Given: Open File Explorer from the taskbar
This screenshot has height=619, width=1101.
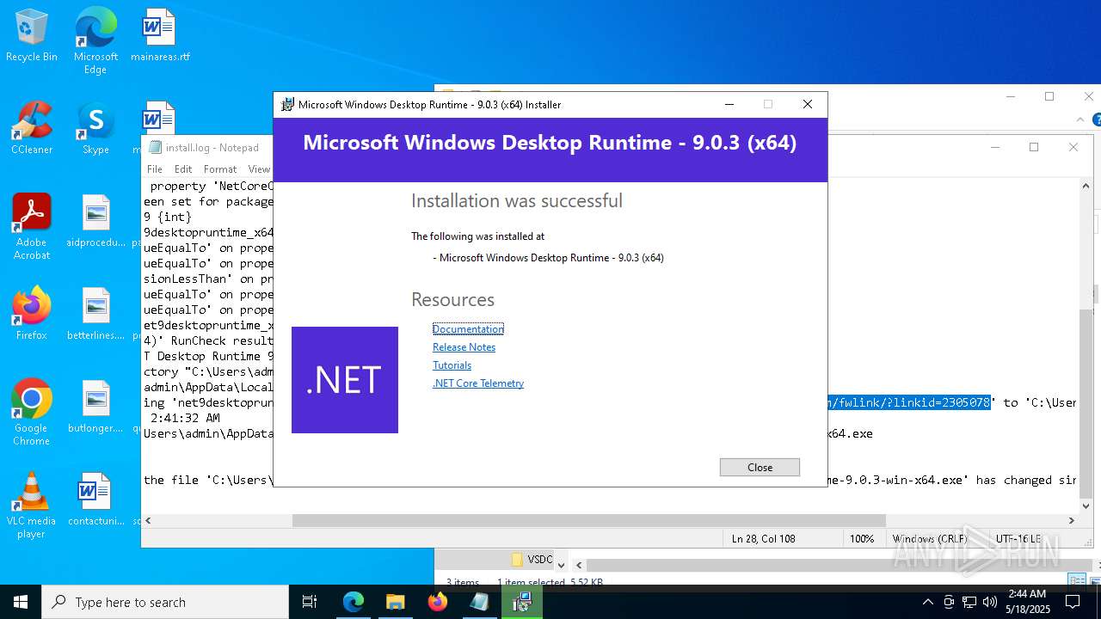Looking at the screenshot, I should point(395,602).
